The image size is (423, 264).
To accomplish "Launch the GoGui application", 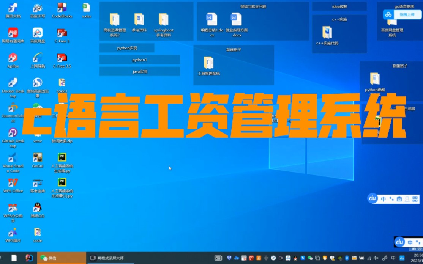I will coord(37,157).
